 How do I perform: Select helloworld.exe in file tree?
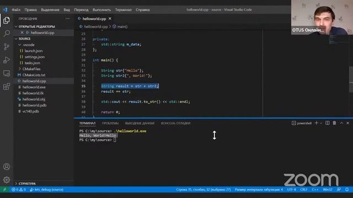coord(34,87)
